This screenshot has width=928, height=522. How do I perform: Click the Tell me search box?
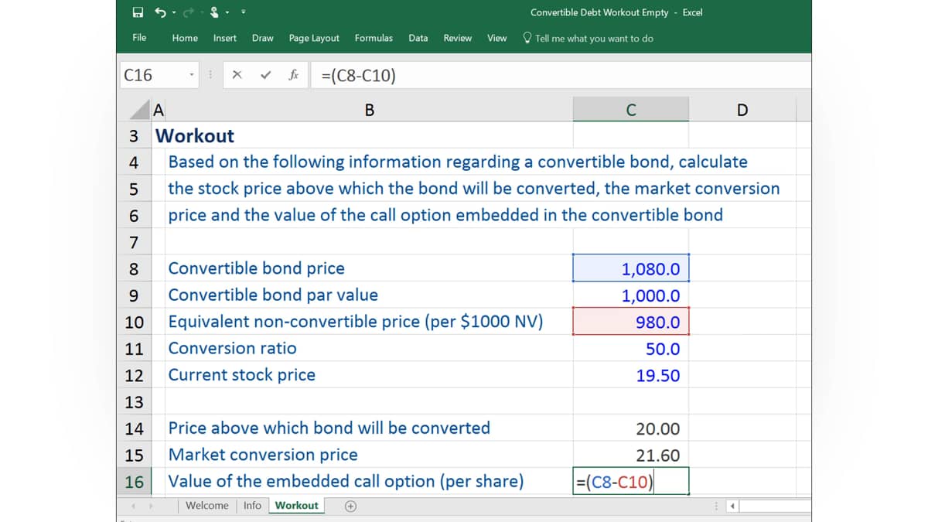[588, 38]
